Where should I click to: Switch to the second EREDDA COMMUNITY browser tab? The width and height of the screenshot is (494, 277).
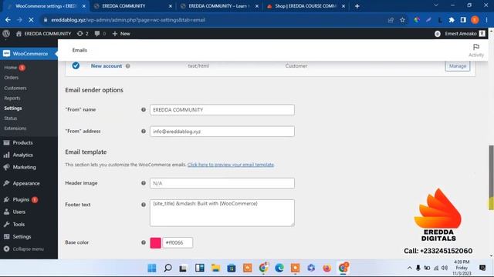tap(133, 6)
